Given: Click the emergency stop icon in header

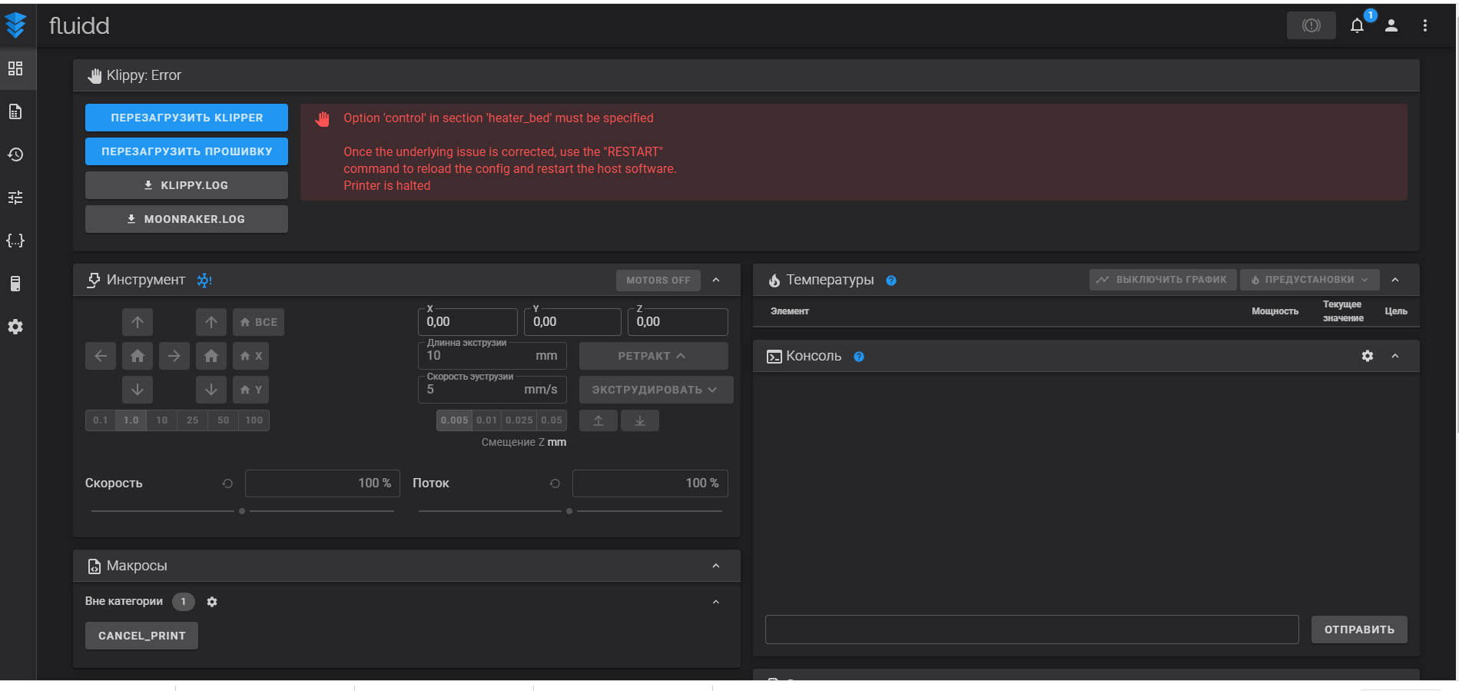Looking at the screenshot, I should pyautogui.click(x=1311, y=25).
